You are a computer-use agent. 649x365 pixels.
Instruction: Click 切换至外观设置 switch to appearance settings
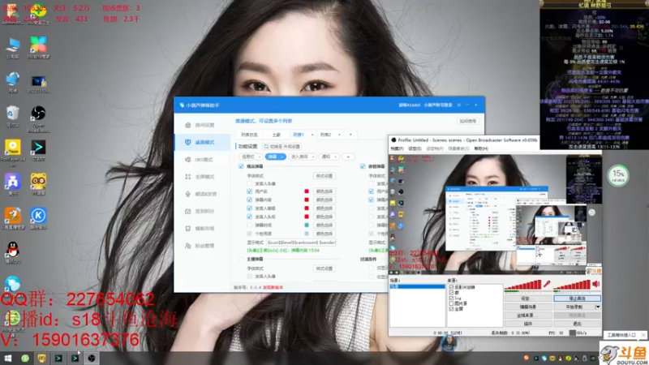(x=282, y=147)
